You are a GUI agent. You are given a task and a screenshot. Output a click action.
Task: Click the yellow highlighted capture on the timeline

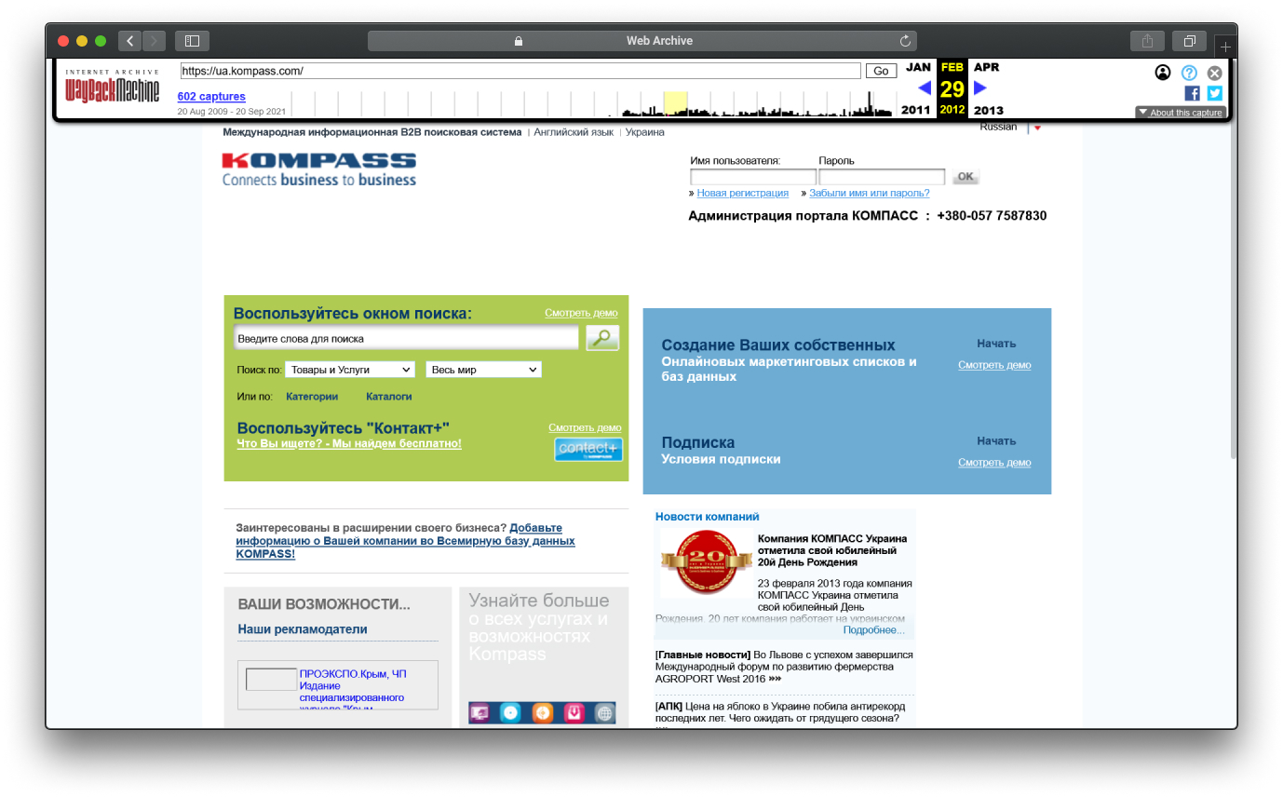coord(677,97)
